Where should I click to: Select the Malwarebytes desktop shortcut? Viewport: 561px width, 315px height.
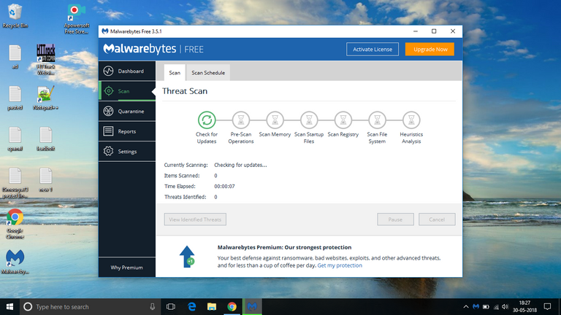click(15, 262)
